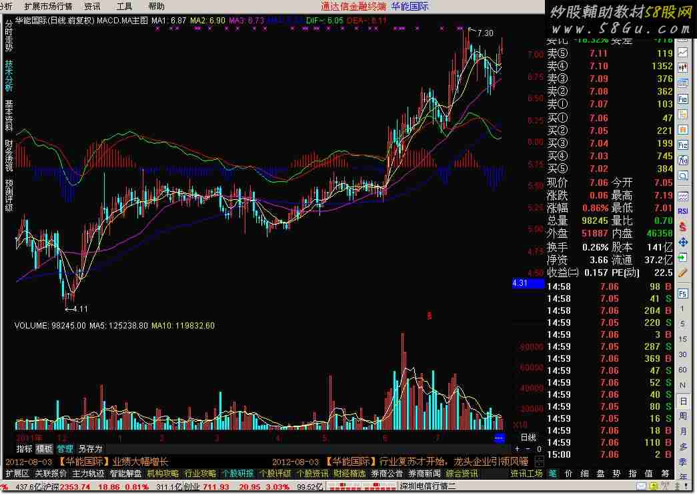Click the blue block at the time axis end
The height and width of the screenshot is (495, 697).
pos(499,438)
